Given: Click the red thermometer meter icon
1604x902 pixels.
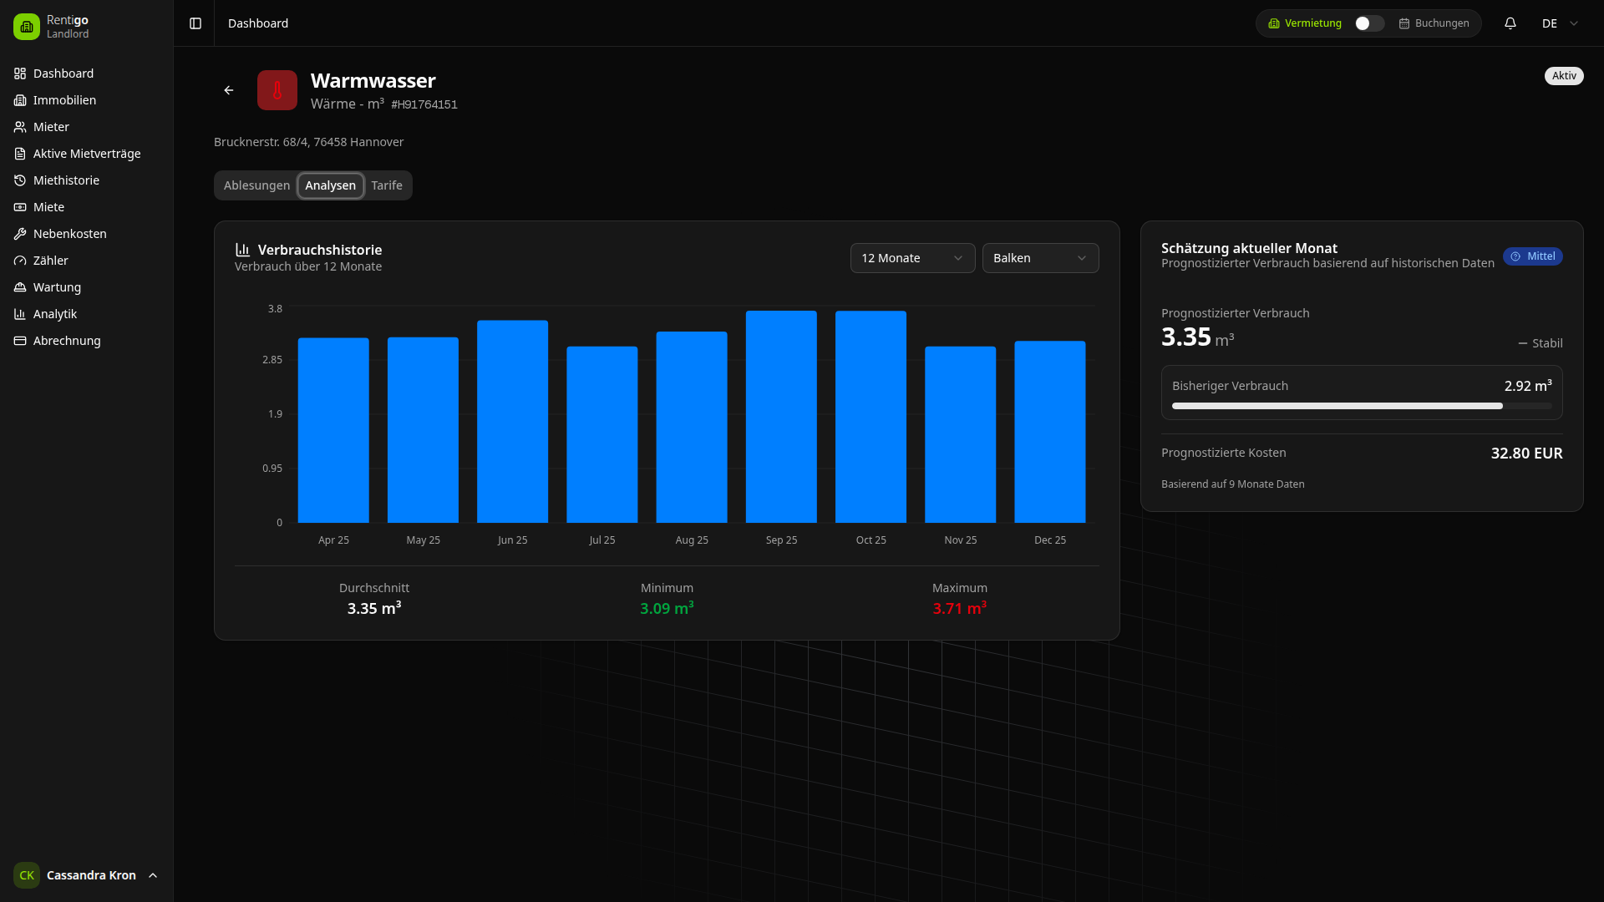Looking at the screenshot, I should 277,90.
